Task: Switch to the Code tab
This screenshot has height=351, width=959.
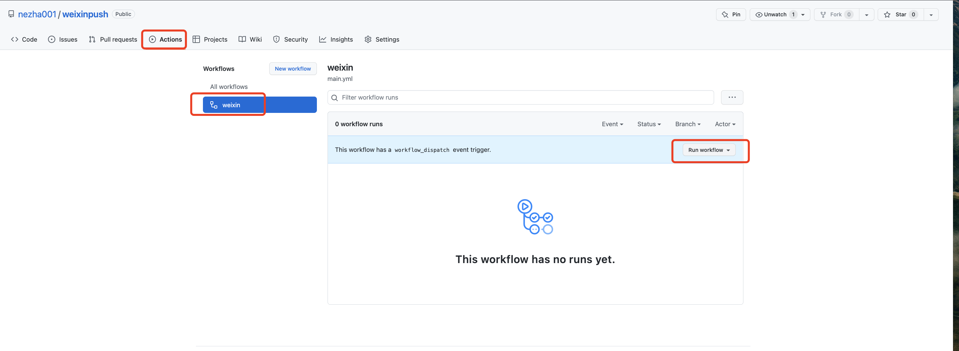Action: (24, 39)
